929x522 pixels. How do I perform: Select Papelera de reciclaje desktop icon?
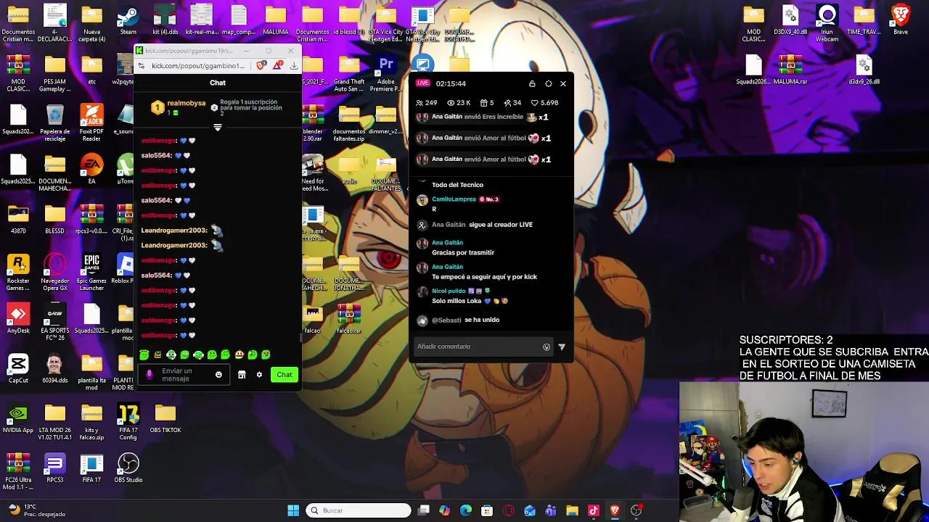tap(54, 123)
